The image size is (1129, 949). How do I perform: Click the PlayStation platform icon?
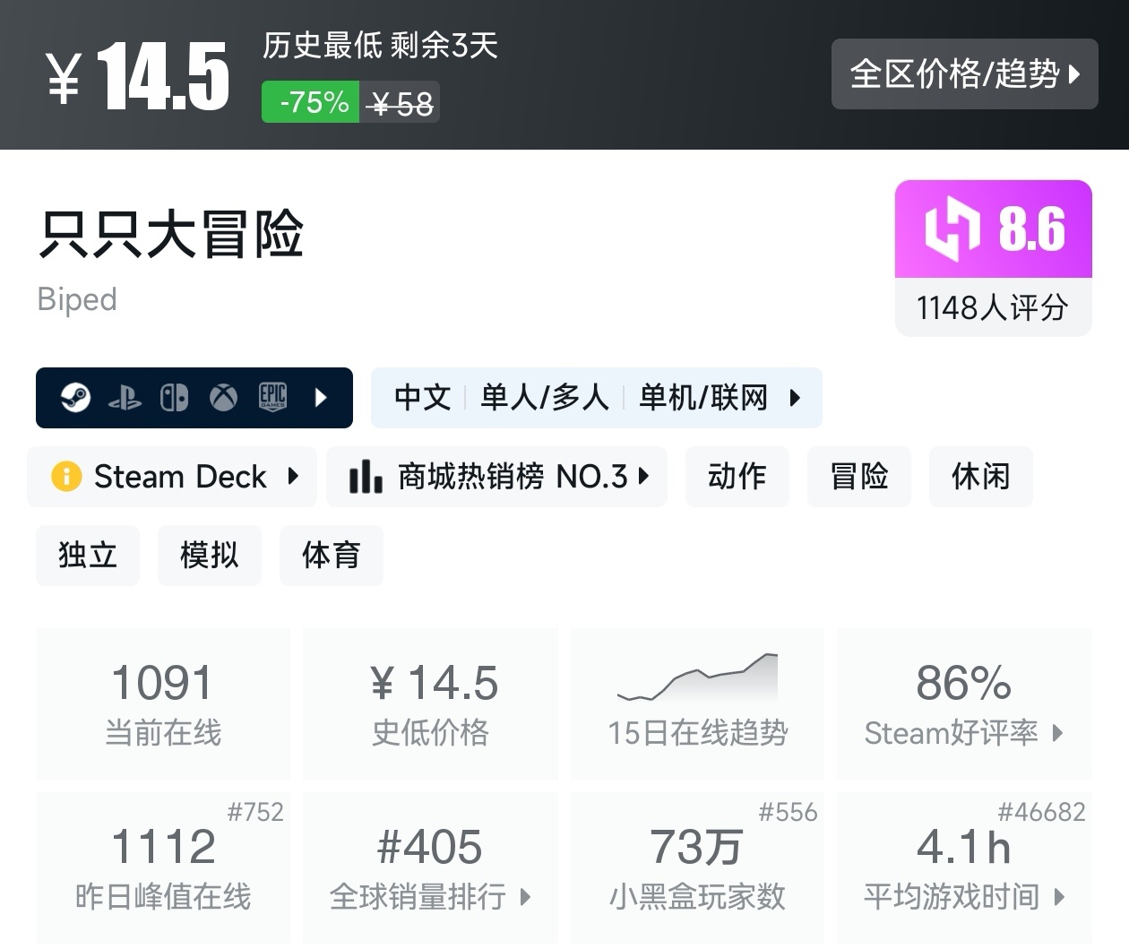point(125,397)
